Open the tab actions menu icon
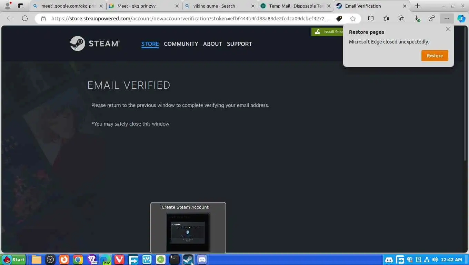 21,6
